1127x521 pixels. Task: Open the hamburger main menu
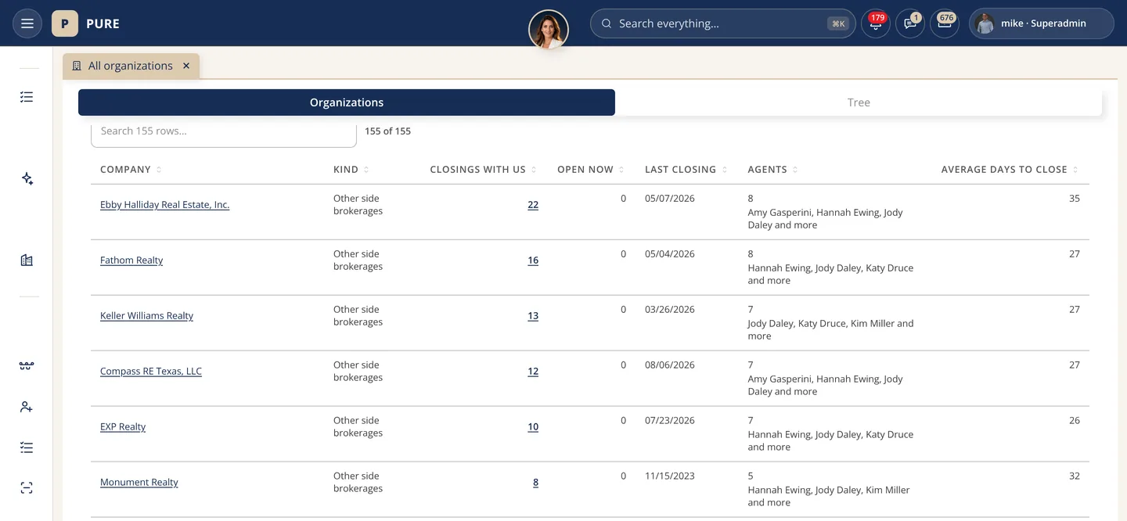click(x=27, y=23)
